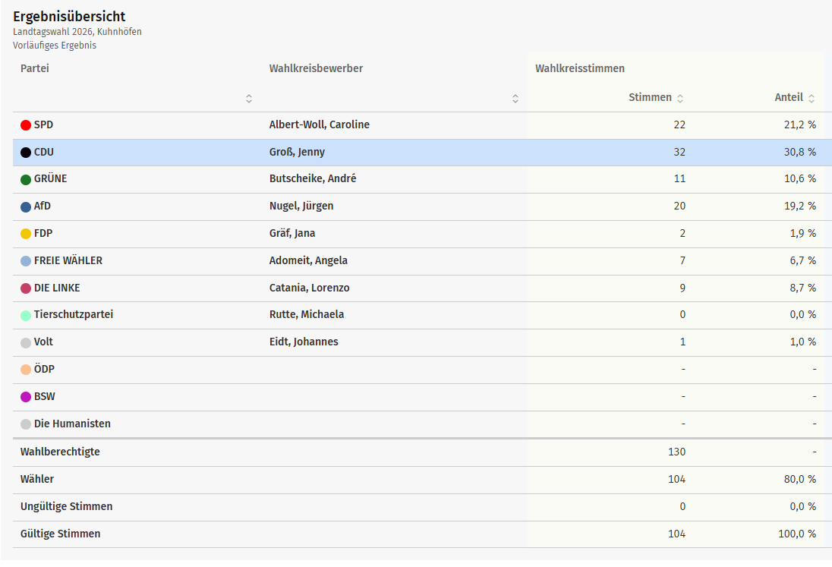Select the Wahlberechtigte summary row
This screenshot has height=567, width=832.
coord(60,452)
